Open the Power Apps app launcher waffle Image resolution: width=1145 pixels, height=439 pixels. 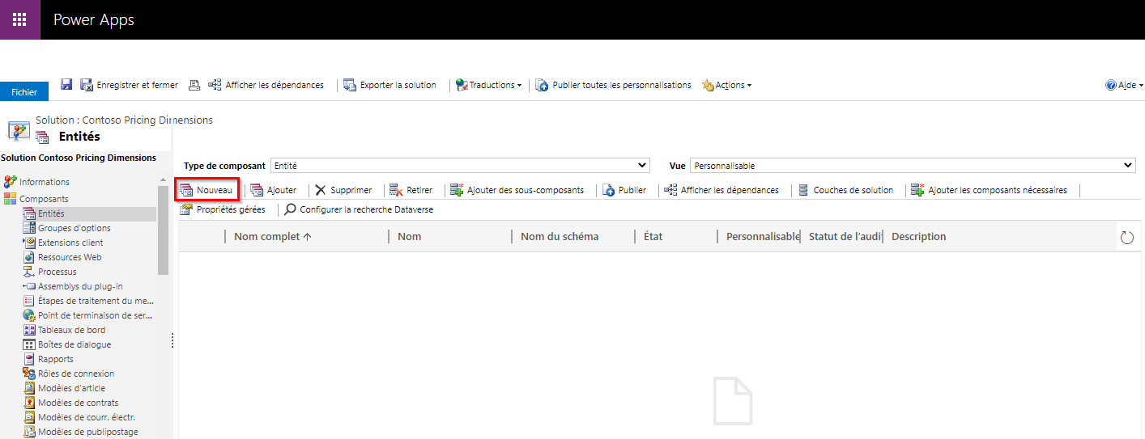pyautogui.click(x=19, y=19)
